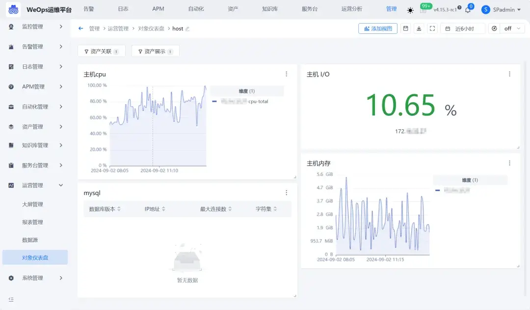This screenshot has width=530, height=310.
Task: Click the WeOps platform logo icon
Action: [14, 9]
